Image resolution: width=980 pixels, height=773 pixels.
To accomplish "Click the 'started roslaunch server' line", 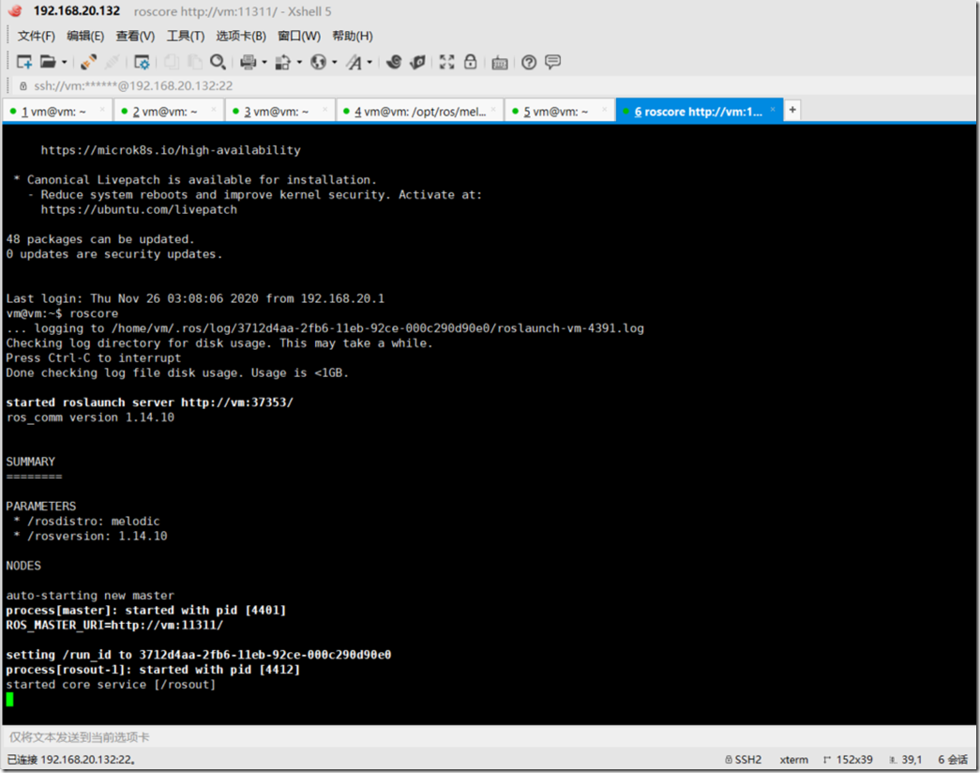I will point(149,402).
